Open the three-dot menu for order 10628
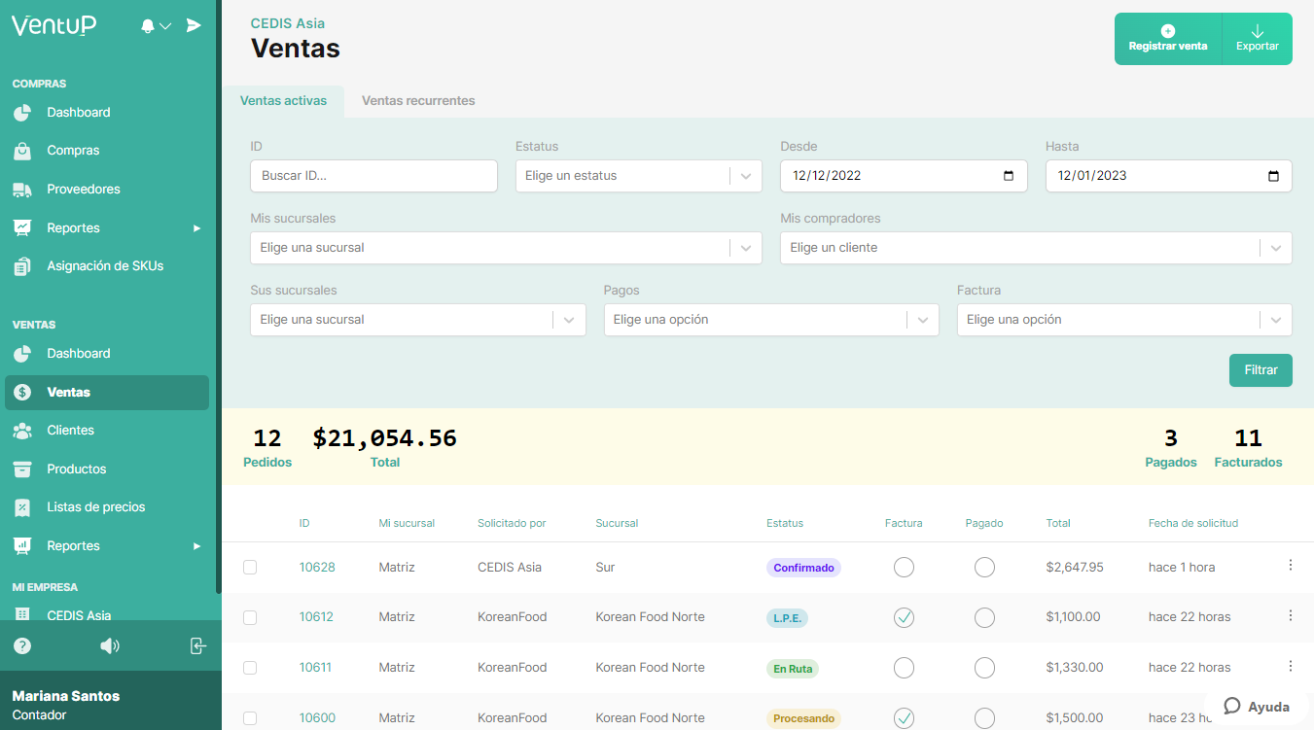 point(1291,563)
